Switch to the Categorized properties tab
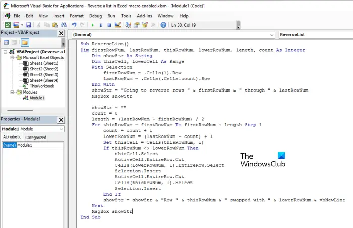The height and width of the screenshot is (228, 353). 36,137
